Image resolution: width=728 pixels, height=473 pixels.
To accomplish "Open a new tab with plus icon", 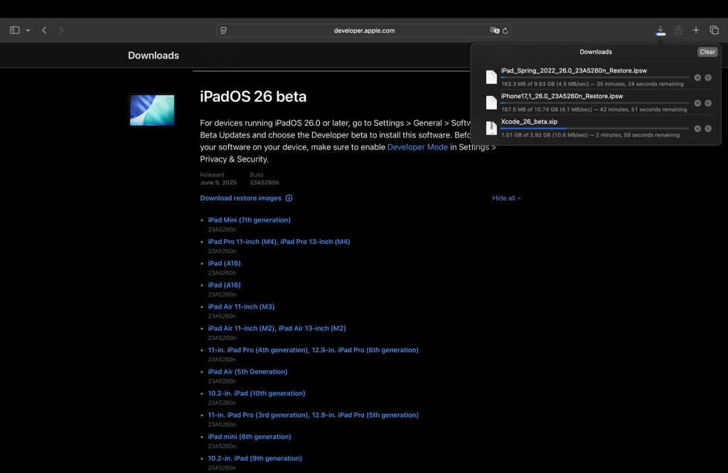I will point(696,31).
